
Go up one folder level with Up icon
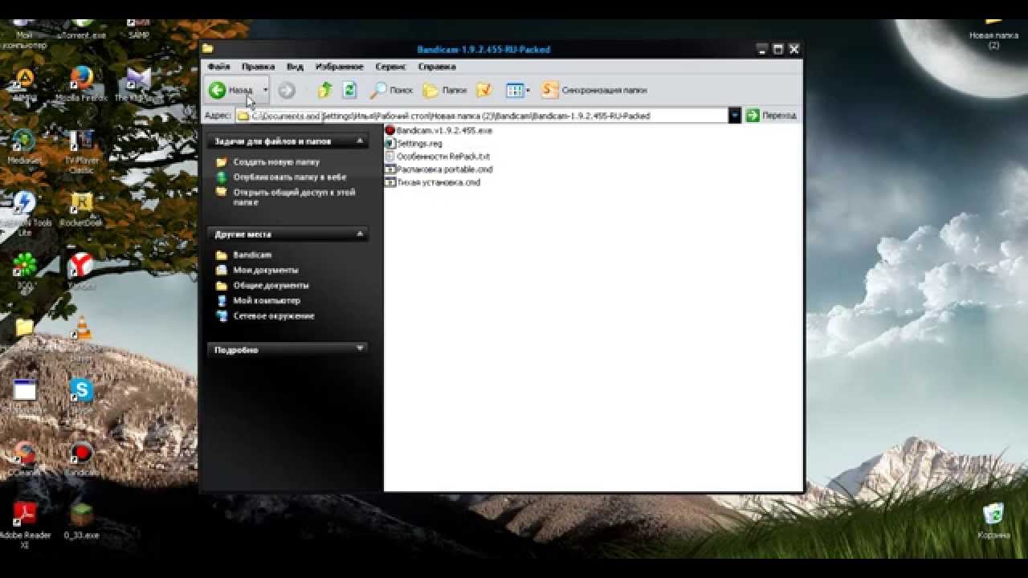coord(324,90)
